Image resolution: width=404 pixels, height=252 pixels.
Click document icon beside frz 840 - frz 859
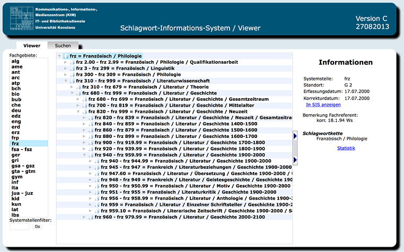[x=91, y=124]
